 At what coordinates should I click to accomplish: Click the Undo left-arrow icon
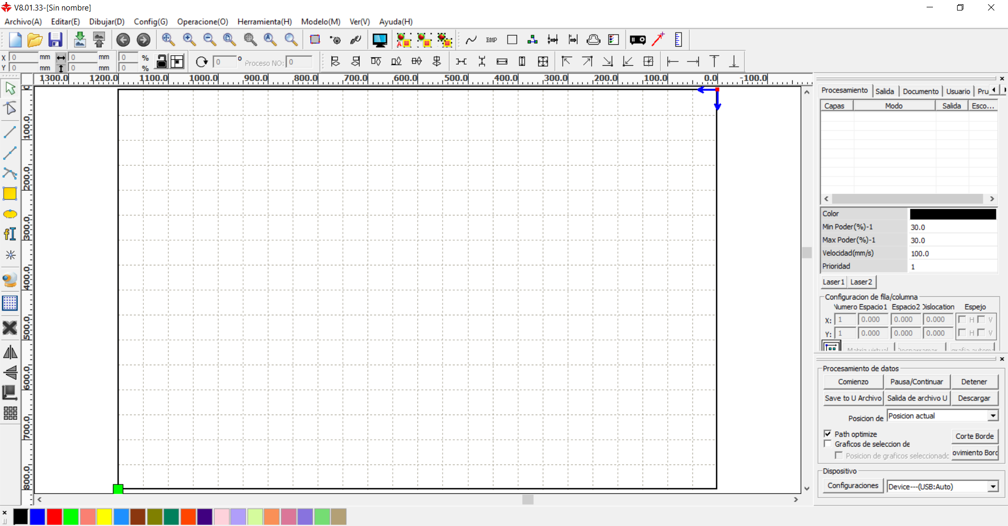(x=123, y=40)
